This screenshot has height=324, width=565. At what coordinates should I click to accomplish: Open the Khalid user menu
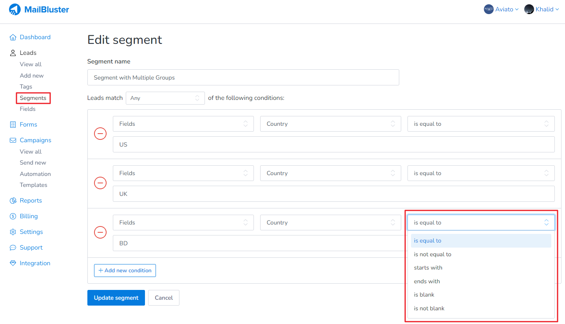(542, 9)
